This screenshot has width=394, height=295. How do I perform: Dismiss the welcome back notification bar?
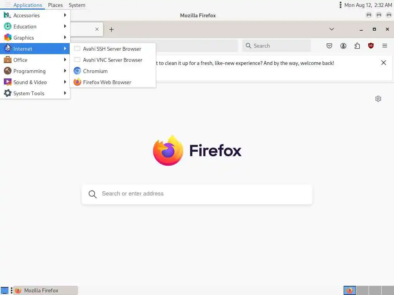[384, 63]
